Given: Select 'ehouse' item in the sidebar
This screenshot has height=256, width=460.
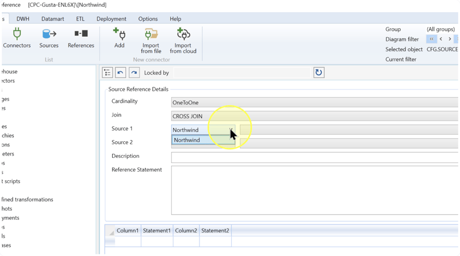Looking at the screenshot, I should click(9, 72).
